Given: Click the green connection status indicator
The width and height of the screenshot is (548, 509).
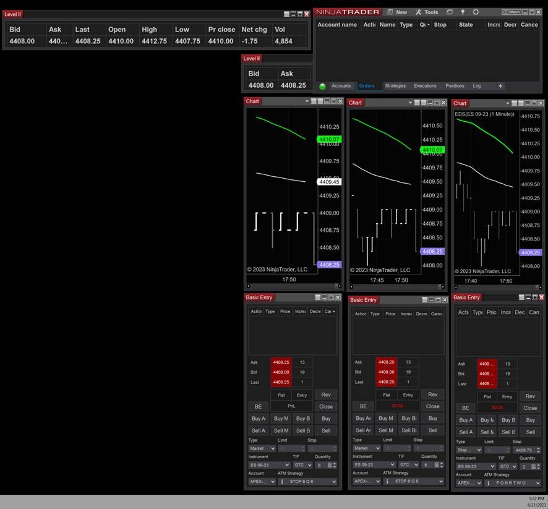Looking at the screenshot, I should 322,87.
